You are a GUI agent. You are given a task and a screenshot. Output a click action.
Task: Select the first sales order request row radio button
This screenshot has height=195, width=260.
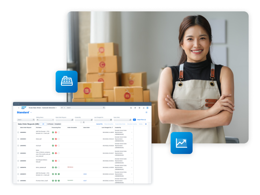pyautogui.click(x=18, y=132)
